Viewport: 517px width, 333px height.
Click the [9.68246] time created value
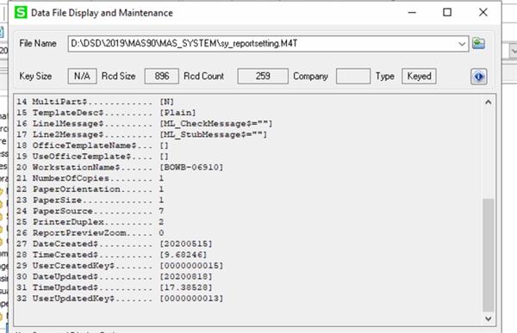(184, 255)
